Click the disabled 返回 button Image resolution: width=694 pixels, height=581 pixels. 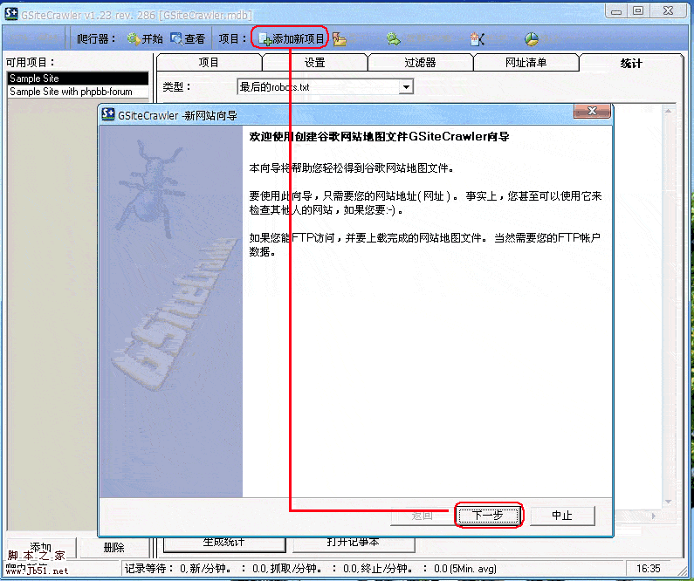422,516
